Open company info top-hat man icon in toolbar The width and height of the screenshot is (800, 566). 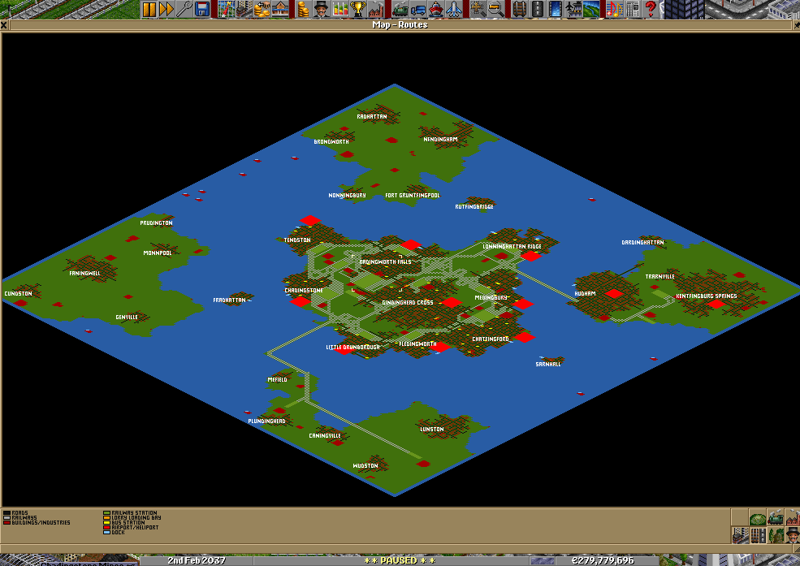322,9
